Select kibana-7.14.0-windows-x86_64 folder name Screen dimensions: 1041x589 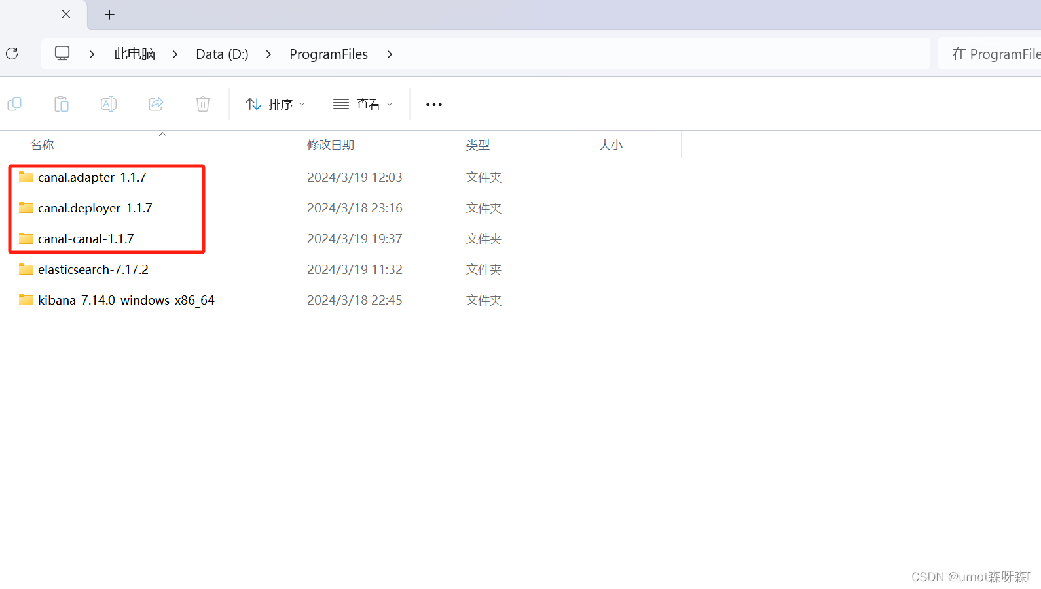click(x=126, y=300)
